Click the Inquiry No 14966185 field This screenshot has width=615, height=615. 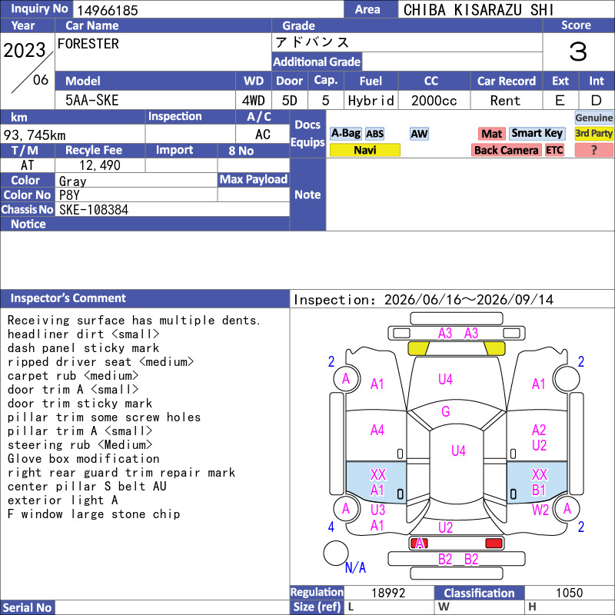pyautogui.click(x=208, y=10)
